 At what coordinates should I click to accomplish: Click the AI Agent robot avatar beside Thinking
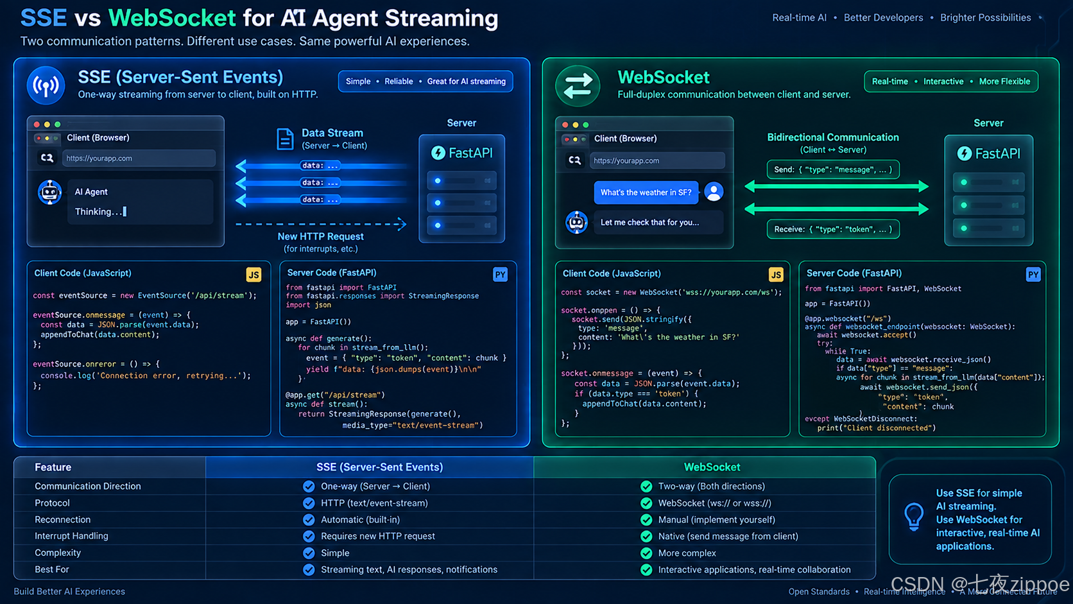[x=49, y=192]
